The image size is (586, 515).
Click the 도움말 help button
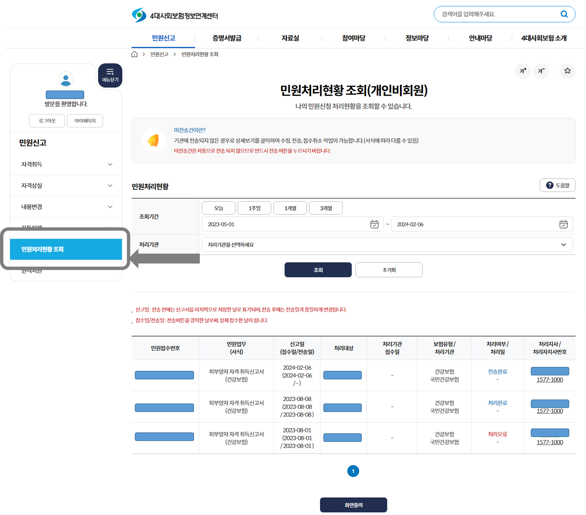(x=557, y=185)
